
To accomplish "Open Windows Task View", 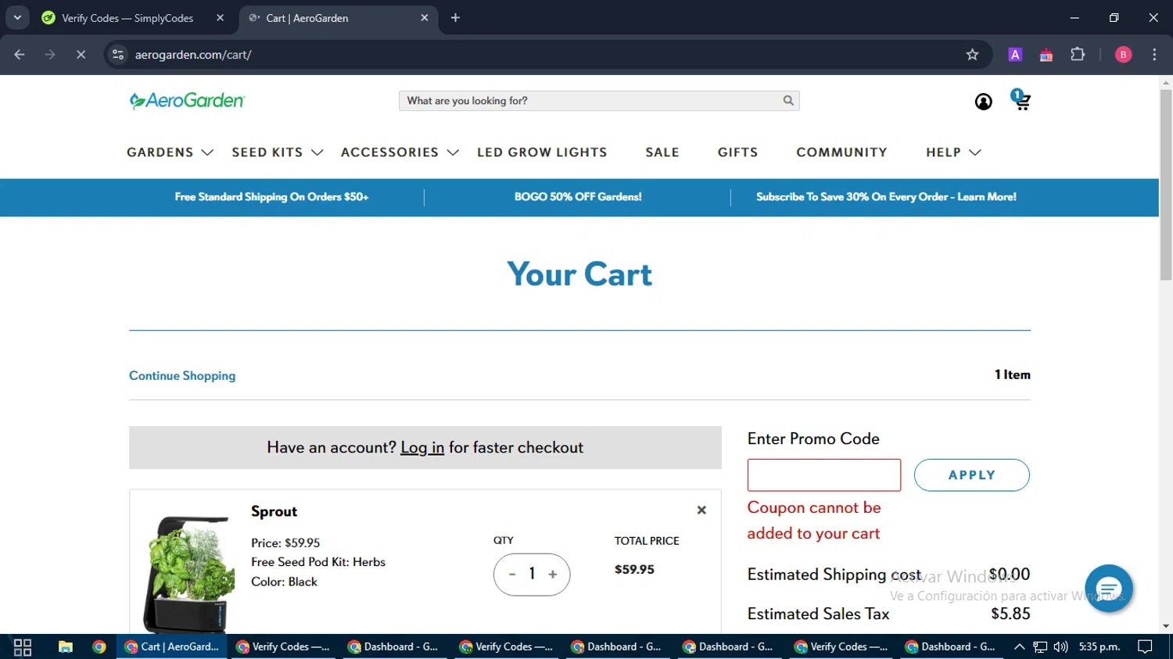I will (x=23, y=646).
